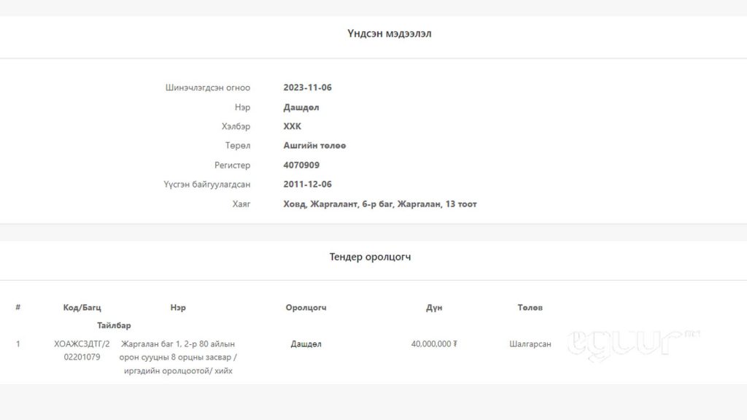Click the company name Дашдөл value
Viewport: 747px width, 420px height.
tap(301, 107)
